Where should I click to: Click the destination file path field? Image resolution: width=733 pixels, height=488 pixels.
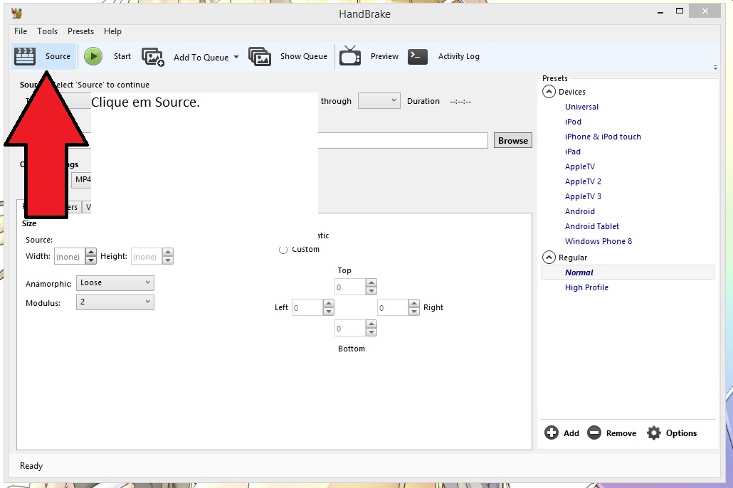coord(403,140)
